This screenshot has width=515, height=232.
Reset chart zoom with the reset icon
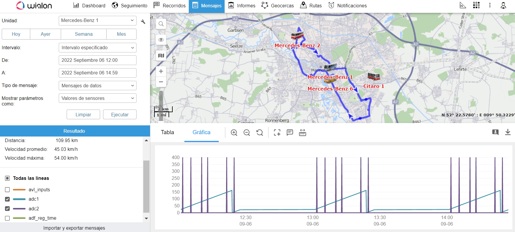(260, 133)
